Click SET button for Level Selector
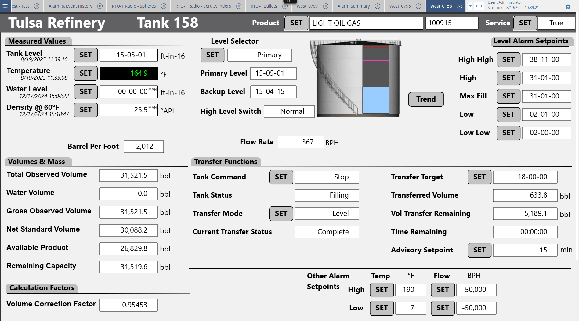Image resolution: width=579 pixels, height=321 pixels. pyautogui.click(x=212, y=55)
